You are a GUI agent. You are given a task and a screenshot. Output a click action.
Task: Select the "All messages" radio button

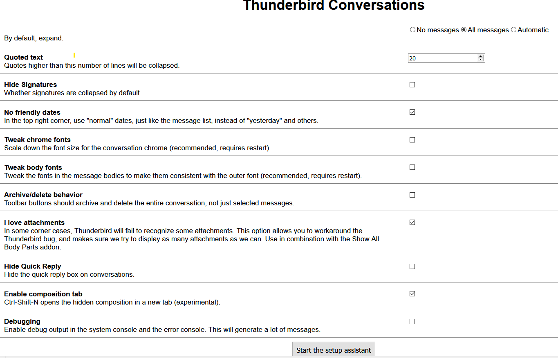click(464, 30)
